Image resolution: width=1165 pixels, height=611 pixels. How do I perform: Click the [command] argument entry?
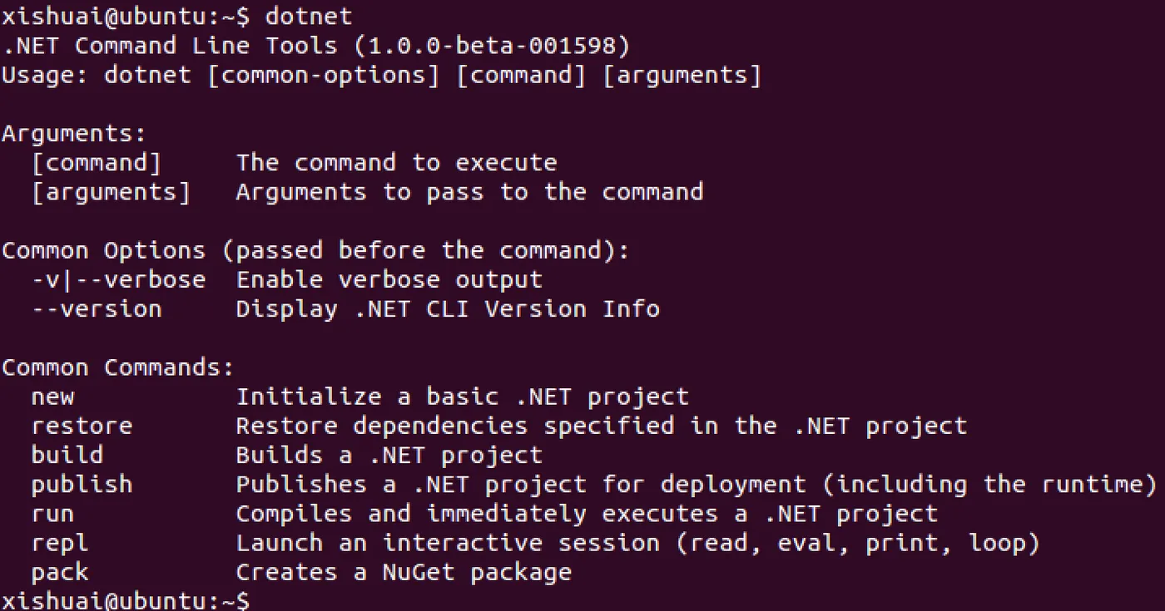coord(96,163)
